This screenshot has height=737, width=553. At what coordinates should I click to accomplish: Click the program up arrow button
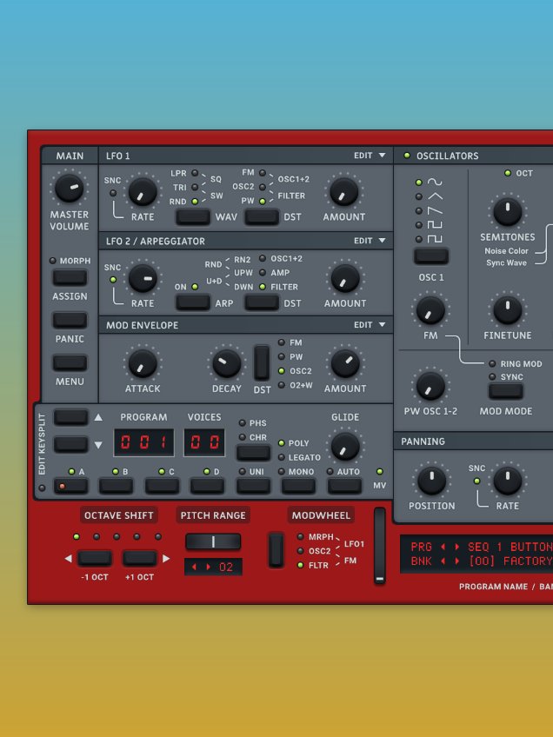pos(70,417)
